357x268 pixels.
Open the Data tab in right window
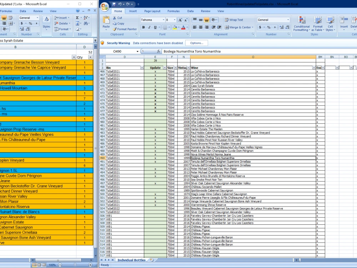[x=190, y=11]
